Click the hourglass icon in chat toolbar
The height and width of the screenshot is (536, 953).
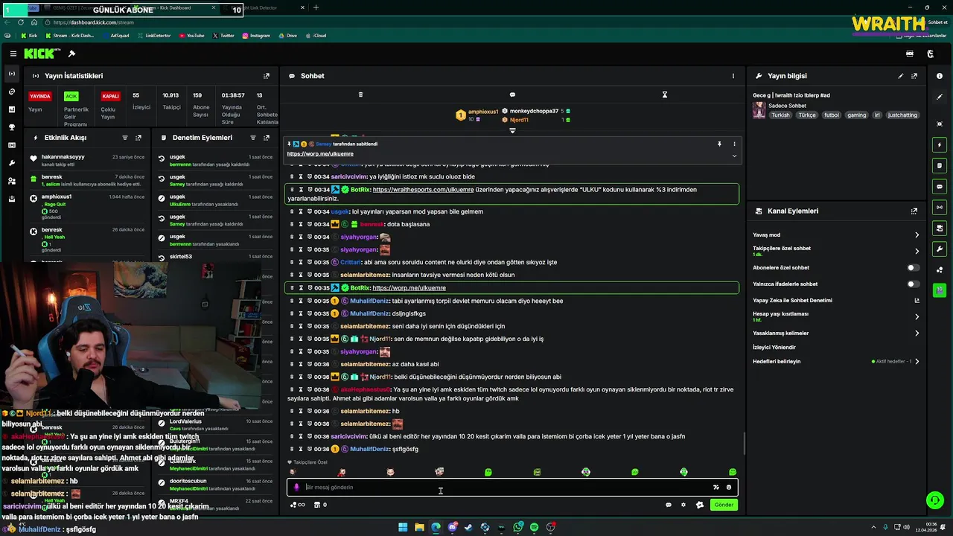tap(665, 95)
